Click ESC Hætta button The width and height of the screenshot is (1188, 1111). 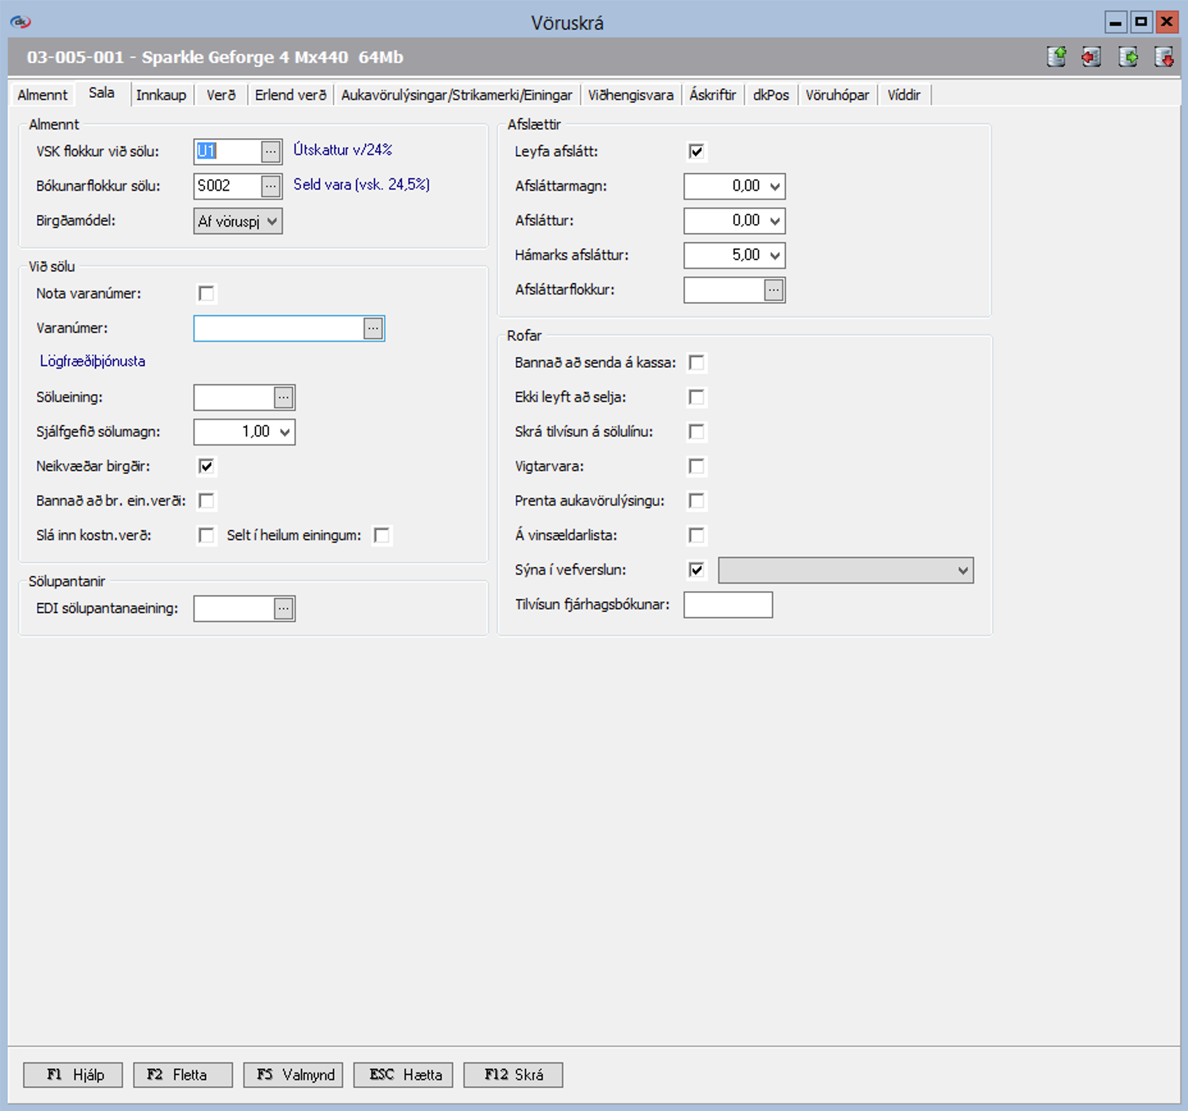pyautogui.click(x=403, y=1075)
